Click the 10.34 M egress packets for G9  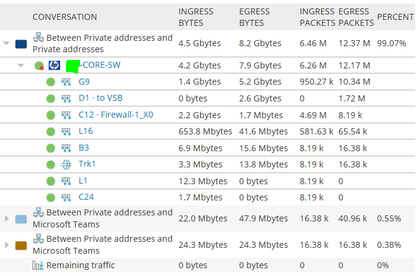click(355, 82)
